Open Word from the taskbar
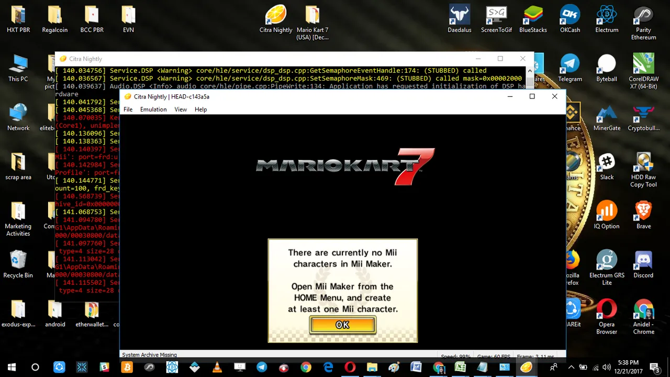The width and height of the screenshot is (670, 377). coord(416,367)
